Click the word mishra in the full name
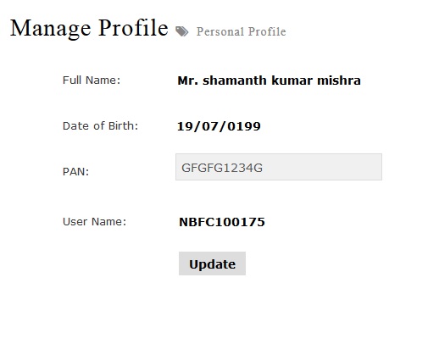 339,80
